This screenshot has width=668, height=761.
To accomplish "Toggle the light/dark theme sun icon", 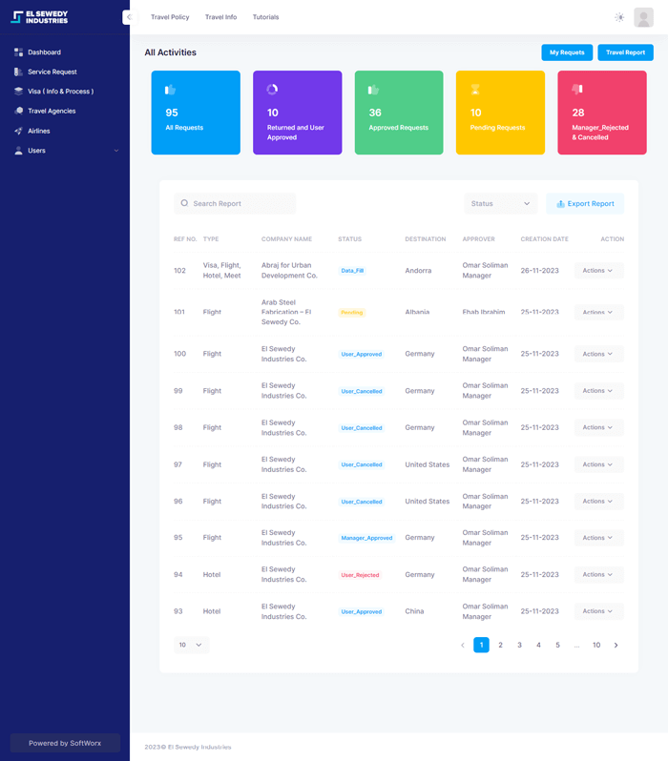I will pos(619,17).
